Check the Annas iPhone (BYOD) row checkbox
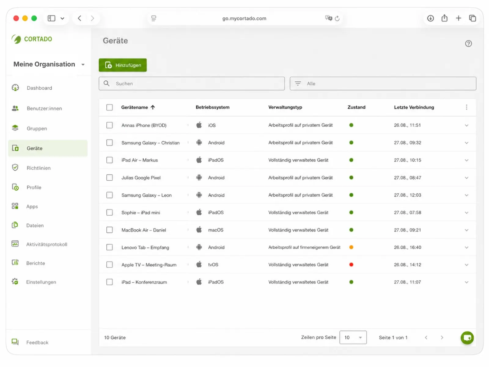The width and height of the screenshot is (489, 367). pyautogui.click(x=109, y=125)
